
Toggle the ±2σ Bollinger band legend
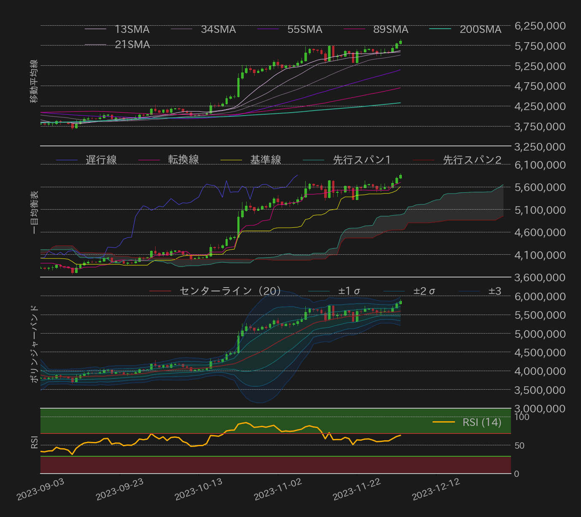(x=424, y=291)
